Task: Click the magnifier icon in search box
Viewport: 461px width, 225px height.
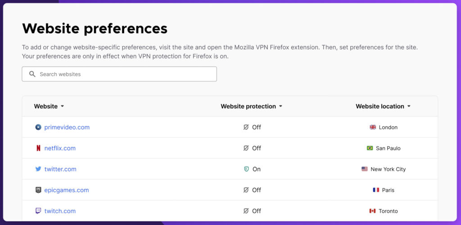Action: click(x=32, y=74)
